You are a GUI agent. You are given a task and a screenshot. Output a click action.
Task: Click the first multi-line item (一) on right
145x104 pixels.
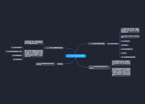pyautogui.click(x=130, y=30)
